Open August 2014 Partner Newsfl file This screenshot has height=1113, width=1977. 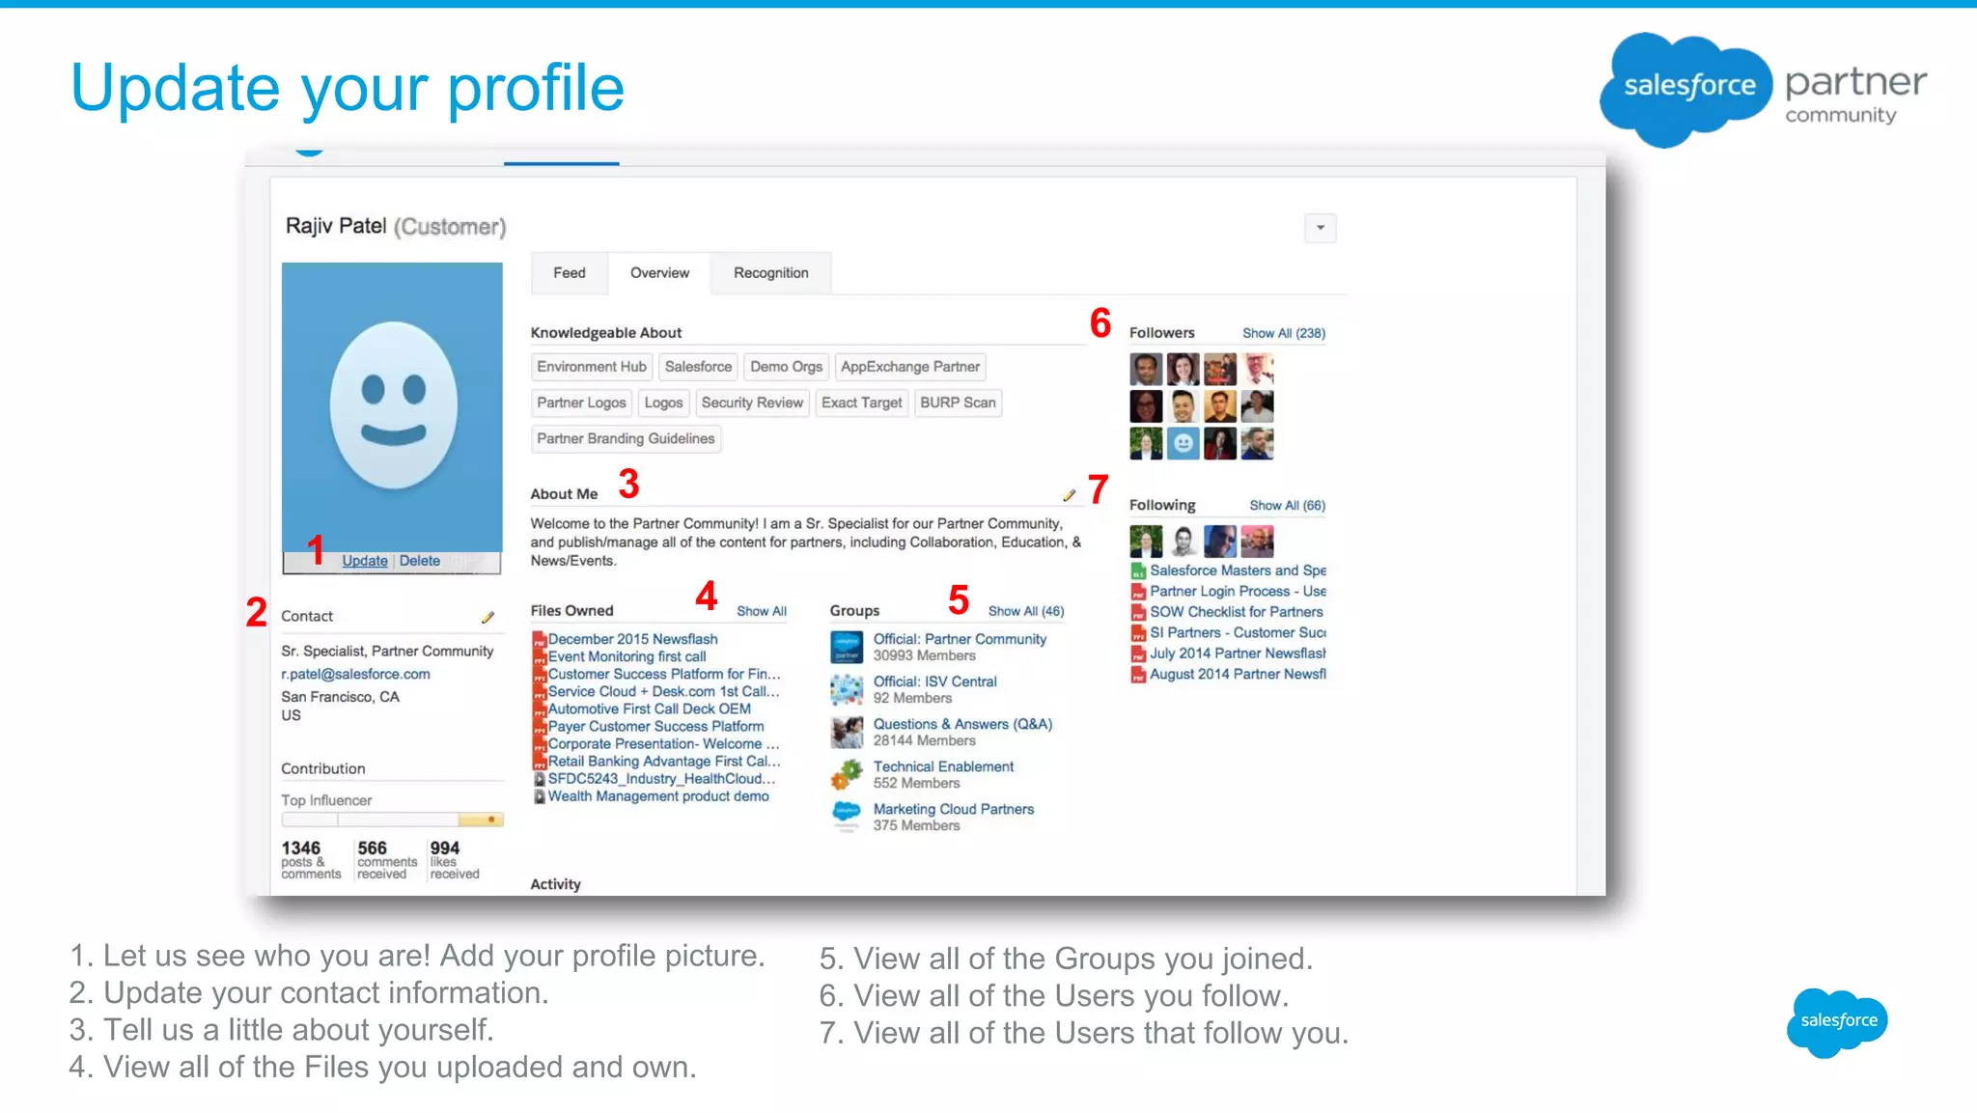1238,675
